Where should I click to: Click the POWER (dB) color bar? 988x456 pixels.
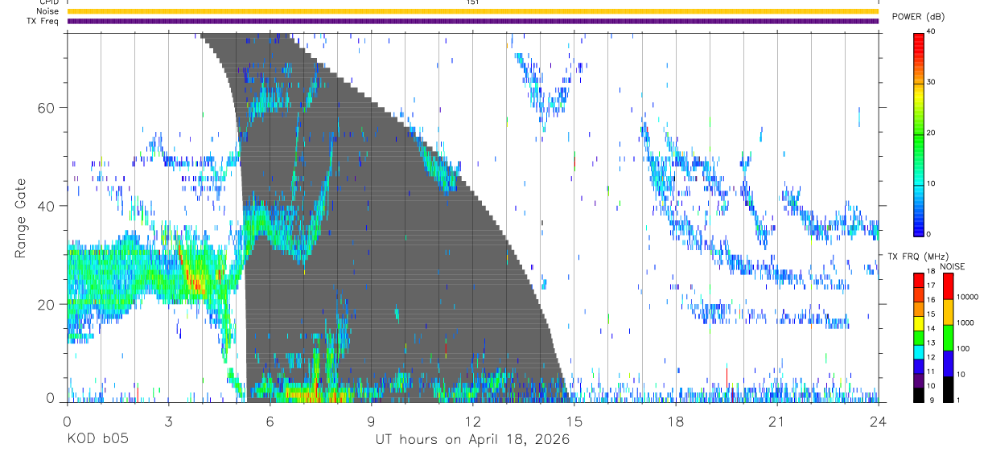919,134
